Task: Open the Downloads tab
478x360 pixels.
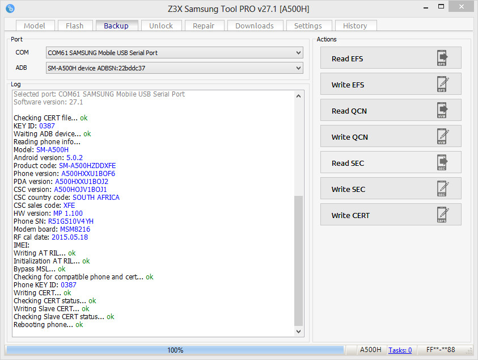Action: coord(253,25)
